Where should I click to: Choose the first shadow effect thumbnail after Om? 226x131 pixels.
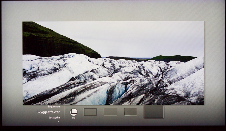click(x=90, y=112)
